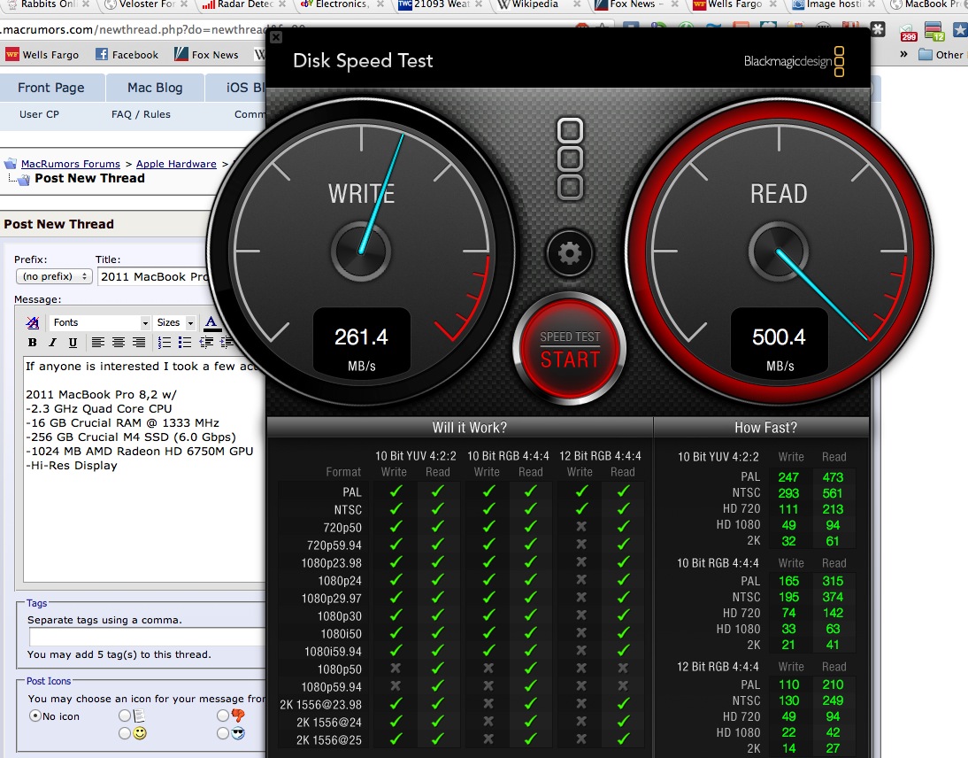Follow the Apple Hardware breadcrumb link
The image size is (968, 758).
pos(176,164)
